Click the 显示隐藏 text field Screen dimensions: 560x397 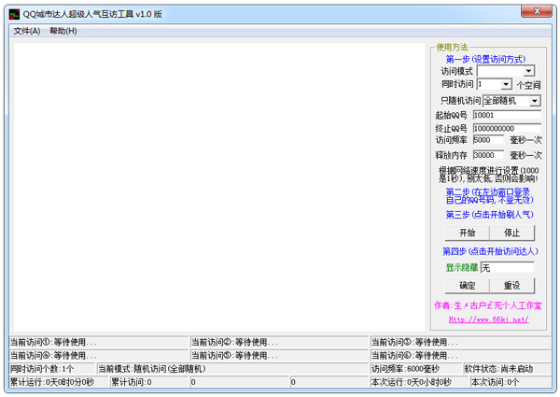pos(506,268)
